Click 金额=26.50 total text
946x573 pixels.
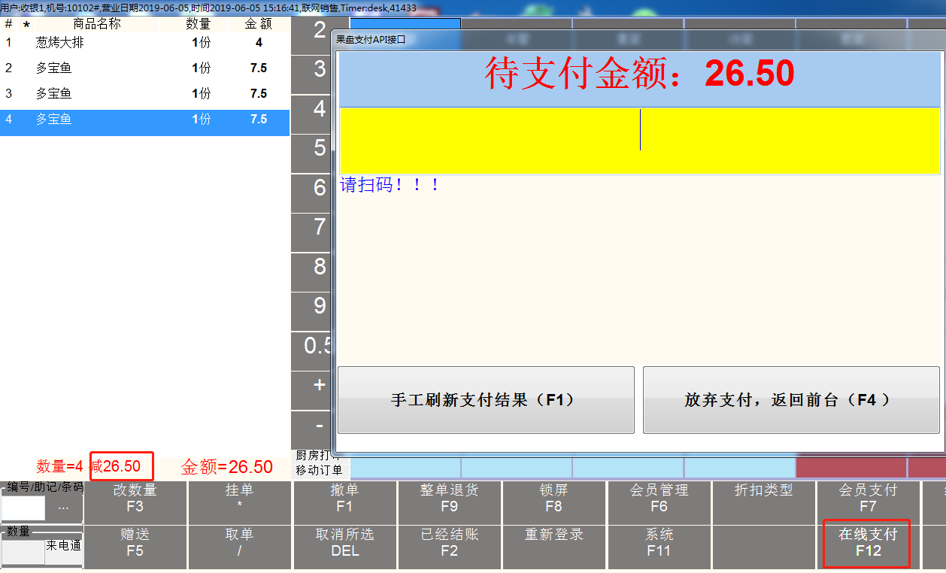coord(227,467)
